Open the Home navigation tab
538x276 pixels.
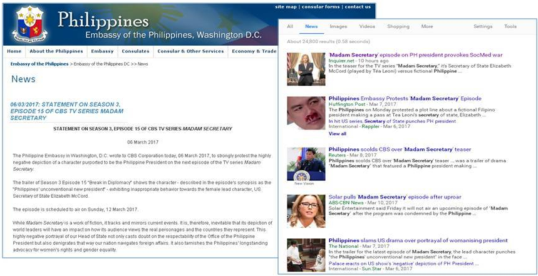coord(14,51)
